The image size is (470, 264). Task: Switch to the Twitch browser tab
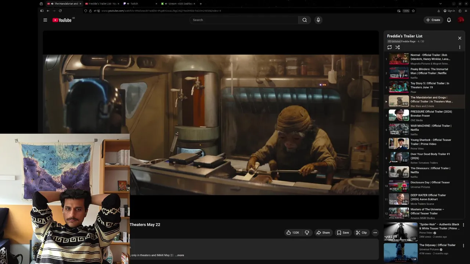140,4
